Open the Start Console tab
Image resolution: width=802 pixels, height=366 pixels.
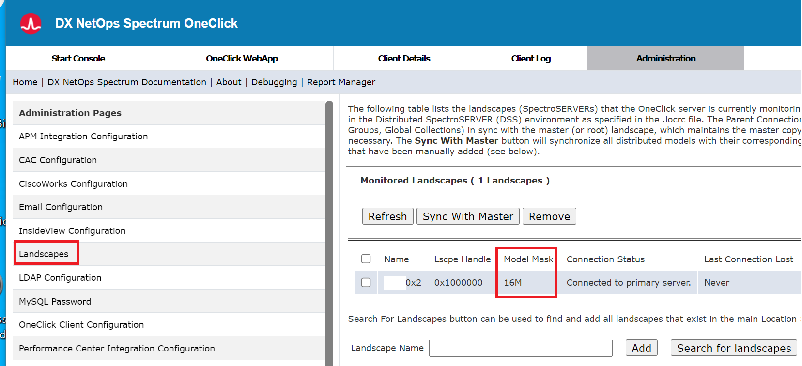click(x=78, y=58)
